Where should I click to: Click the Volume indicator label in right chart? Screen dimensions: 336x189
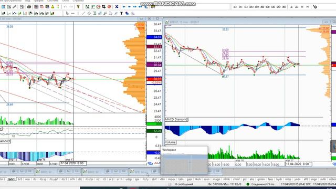pyautogui.click(x=170, y=142)
